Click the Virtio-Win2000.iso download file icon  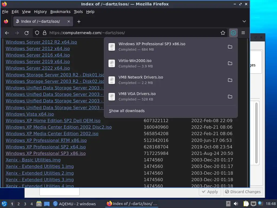coord(112,63)
